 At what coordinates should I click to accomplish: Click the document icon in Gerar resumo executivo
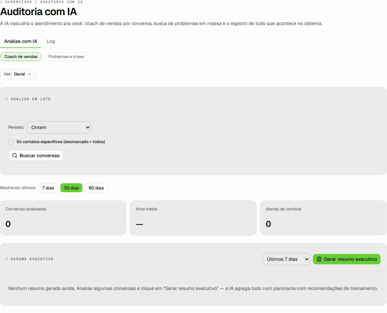[x=319, y=259]
